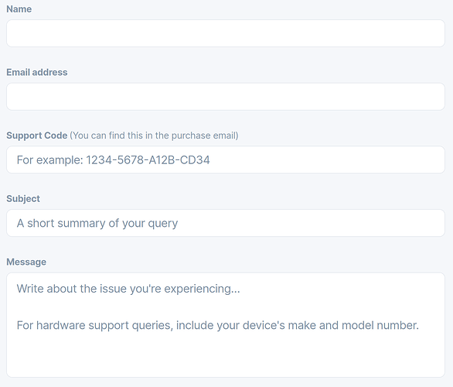Click the Subject label text
The height and width of the screenshot is (387, 453).
(x=23, y=199)
